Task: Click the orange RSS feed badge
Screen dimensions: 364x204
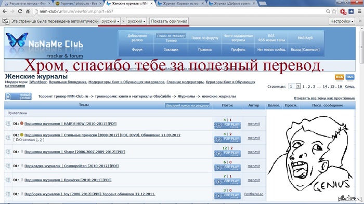Action: (x=339, y=77)
